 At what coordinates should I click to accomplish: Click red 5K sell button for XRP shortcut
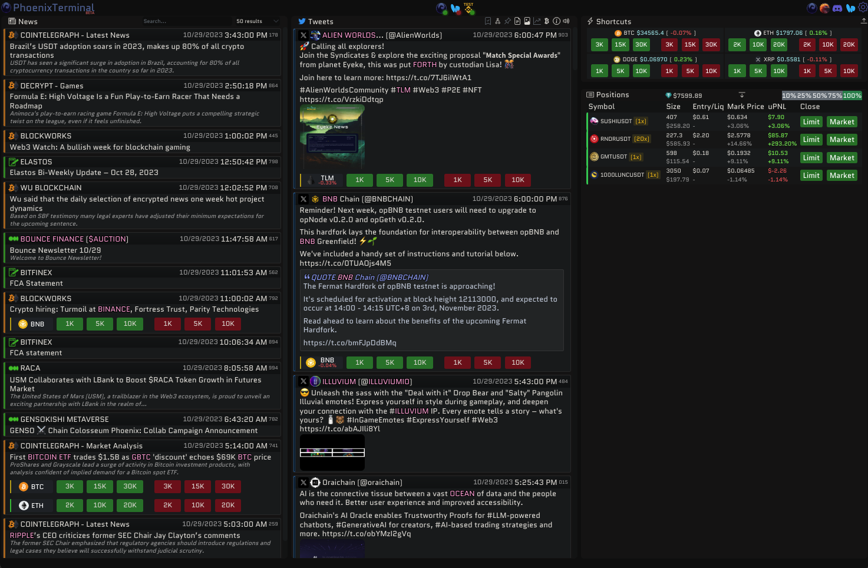828,71
